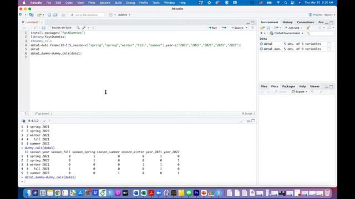355x199 pixels.
Task: Click the document outline icon
Action: (252, 28)
